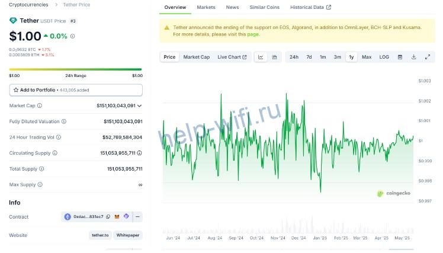Open the Similar Coins tab
This screenshot has width=443, height=253.
265,7
